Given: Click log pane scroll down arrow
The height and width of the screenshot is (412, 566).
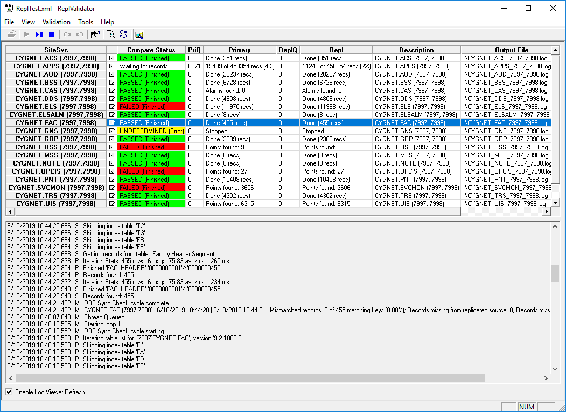Looking at the screenshot, I should tap(555, 369).
